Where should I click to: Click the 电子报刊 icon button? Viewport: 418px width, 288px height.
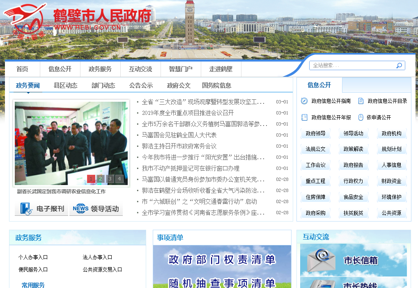click(41, 208)
